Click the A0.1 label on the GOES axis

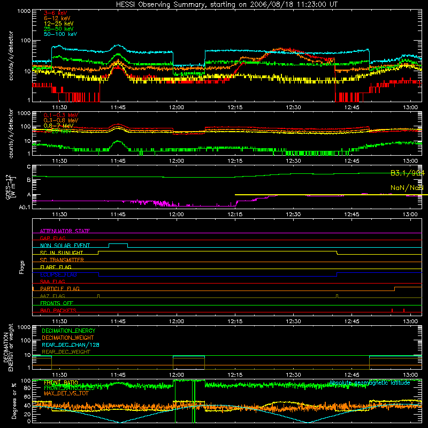[25, 208]
